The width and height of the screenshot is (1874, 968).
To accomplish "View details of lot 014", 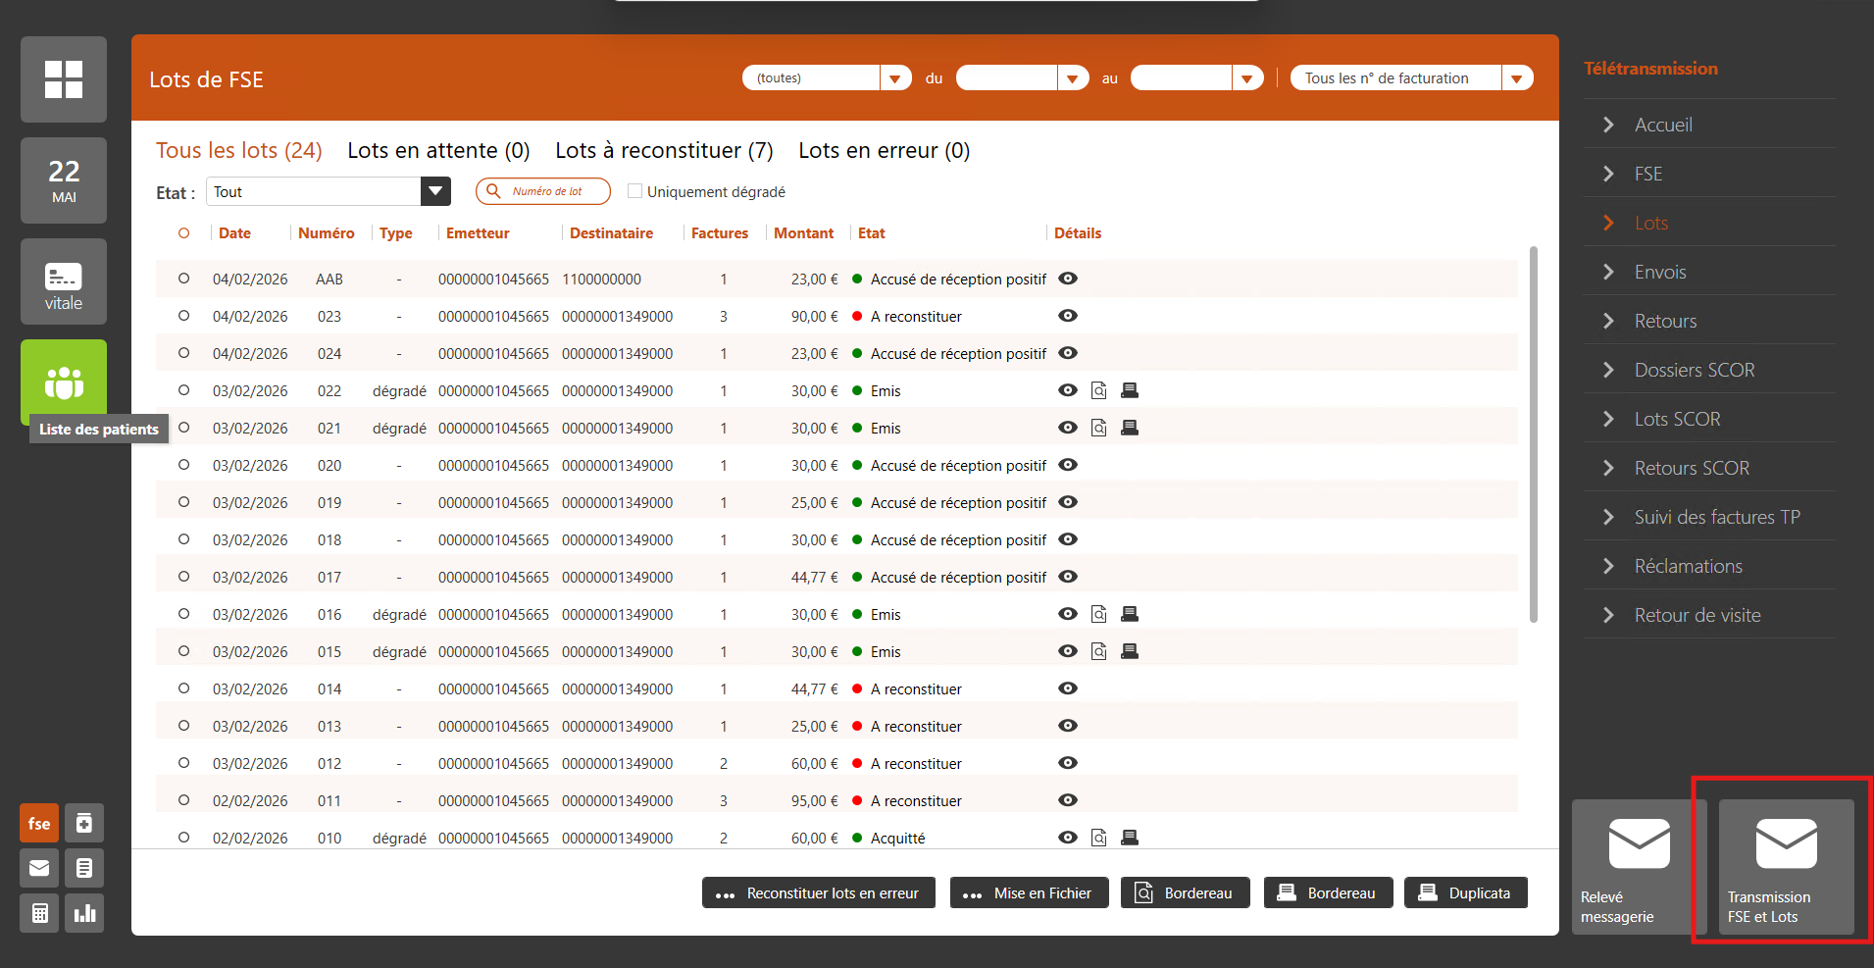I will [1068, 688].
